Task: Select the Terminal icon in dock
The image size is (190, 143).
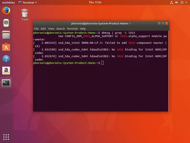Action: click(6, 83)
